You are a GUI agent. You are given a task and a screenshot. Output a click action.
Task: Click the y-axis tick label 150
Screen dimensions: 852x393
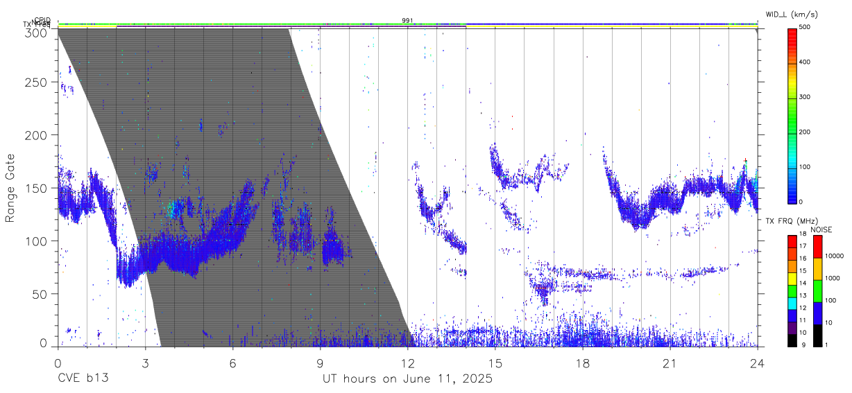click(36, 188)
